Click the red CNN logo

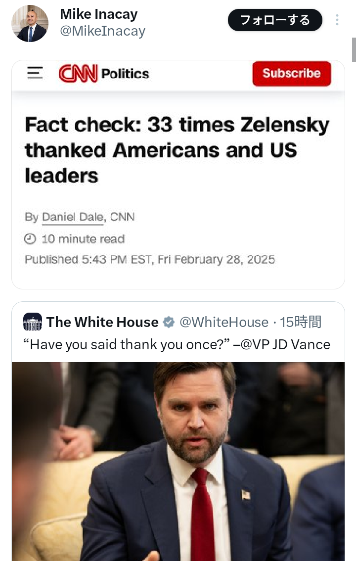[78, 74]
